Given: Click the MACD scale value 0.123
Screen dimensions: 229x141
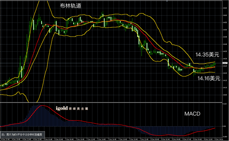Looking at the screenshot, I should pyautogui.click(x=225, y=104).
